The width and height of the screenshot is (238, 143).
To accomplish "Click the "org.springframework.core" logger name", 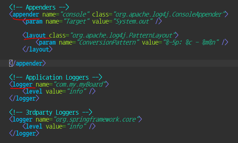I will click(x=97, y=119).
